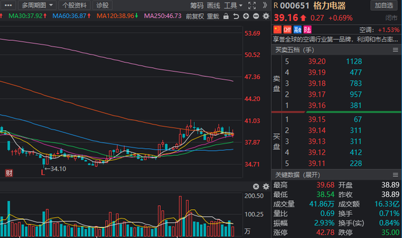Viewport: 402px width, 238px height.
Task: Open 关键数据 panel menu icon
Action: (395, 175)
